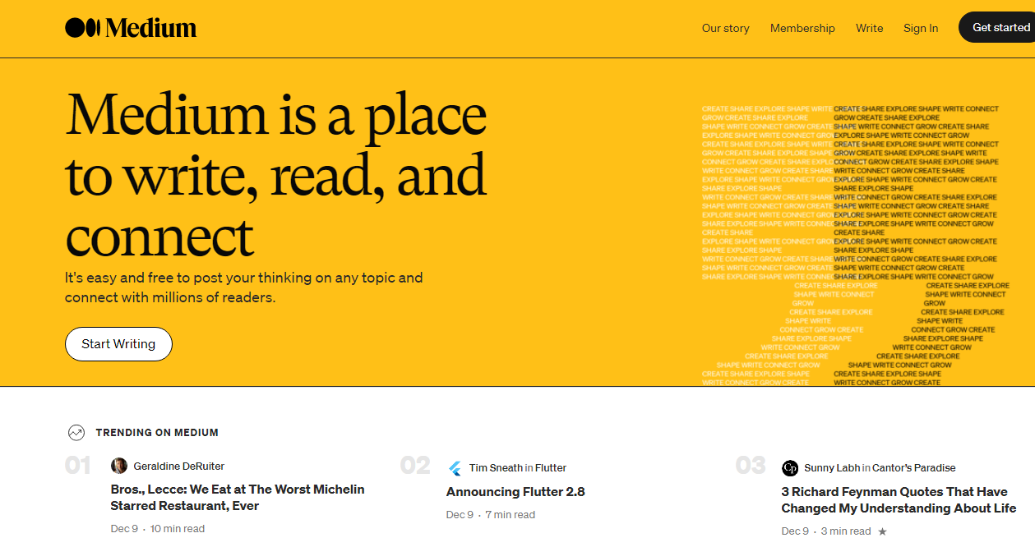Click the 'Dec 9 · 3 min read' text
1035x547 pixels.
pos(826,531)
